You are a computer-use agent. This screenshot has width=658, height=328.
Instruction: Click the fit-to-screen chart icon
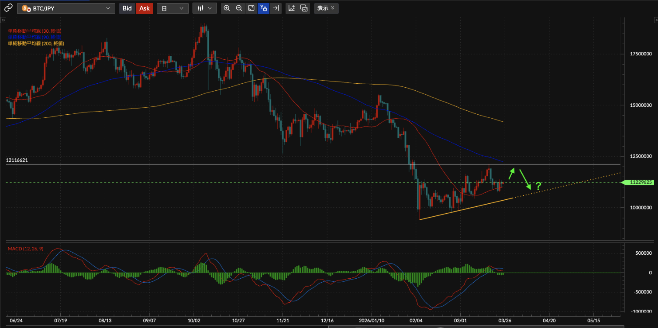point(251,8)
